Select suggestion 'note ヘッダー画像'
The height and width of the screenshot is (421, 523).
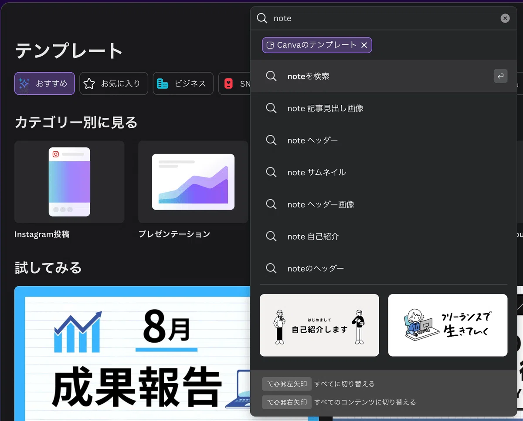coord(384,204)
